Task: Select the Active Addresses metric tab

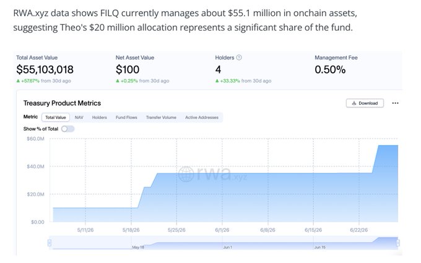Action: coord(202,117)
